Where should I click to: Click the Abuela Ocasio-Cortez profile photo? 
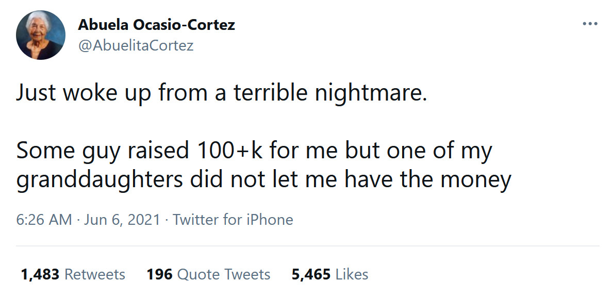(x=41, y=35)
